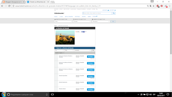The height and width of the screenshot is (97, 172).
Task: Show hidden system tray icons
Action: pos(138,95)
